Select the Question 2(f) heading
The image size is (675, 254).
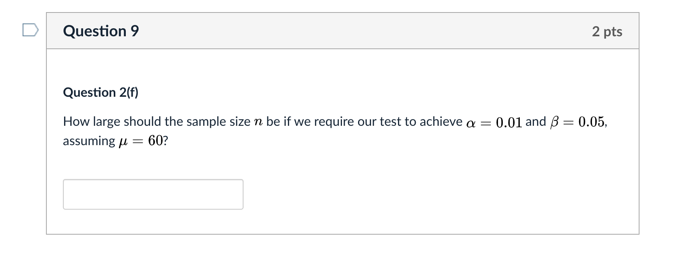pyautogui.click(x=102, y=92)
